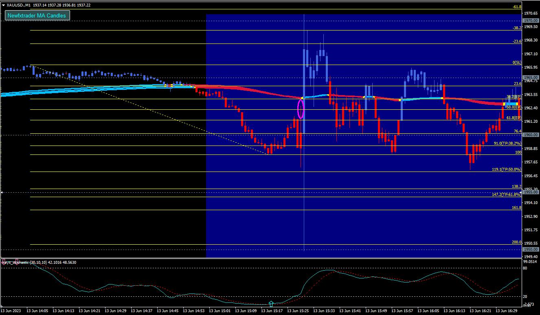Image resolution: width=540 pixels, height=315 pixels.
Task: Click the 1960.00 price level marker
Action: coord(531,135)
